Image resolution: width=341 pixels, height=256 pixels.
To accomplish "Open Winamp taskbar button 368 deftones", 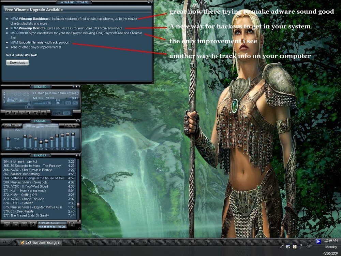I will (x=41, y=242).
